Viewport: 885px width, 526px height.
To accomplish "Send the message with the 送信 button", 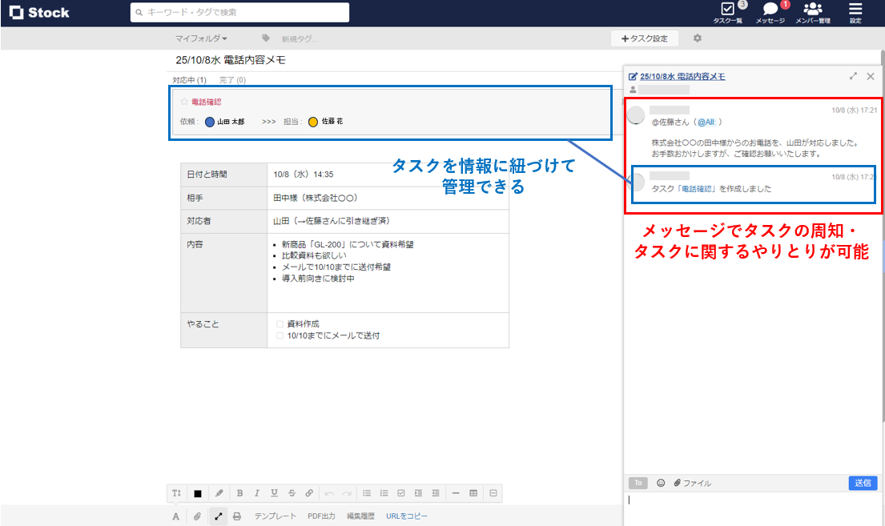I will tap(863, 483).
